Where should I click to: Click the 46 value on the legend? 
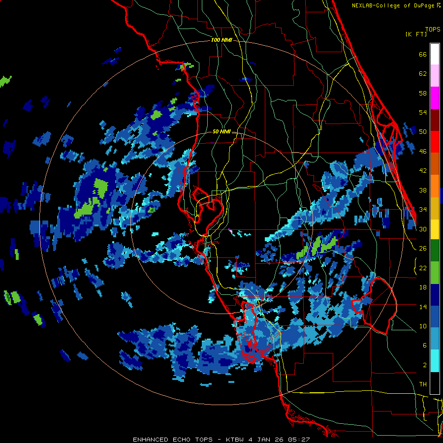(423, 152)
